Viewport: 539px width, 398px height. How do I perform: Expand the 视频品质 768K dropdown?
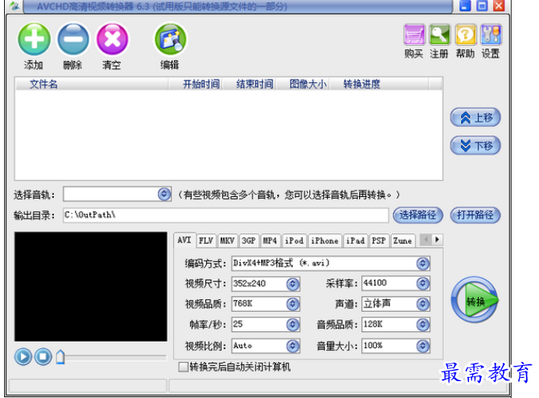[x=293, y=304]
